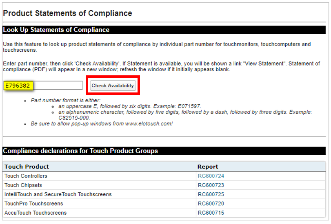The height and width of the screenshot is (224, 331).
Task: Click the Product Statements of Compliance heading
Action: pyautogui.click(x=67, y=13)
